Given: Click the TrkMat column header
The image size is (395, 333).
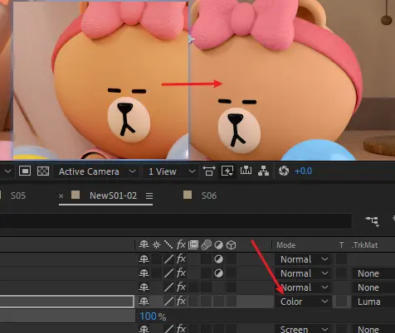Looking at the screenshot, I should point(365,245).
